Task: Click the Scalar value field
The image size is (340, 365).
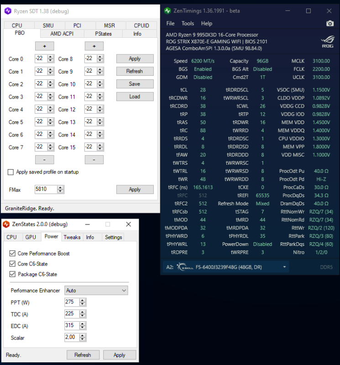Action: click(x=72, y=337)
